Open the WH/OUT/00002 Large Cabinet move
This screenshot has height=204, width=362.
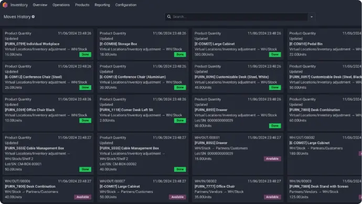pyautogui.click(x=325, y=154)
